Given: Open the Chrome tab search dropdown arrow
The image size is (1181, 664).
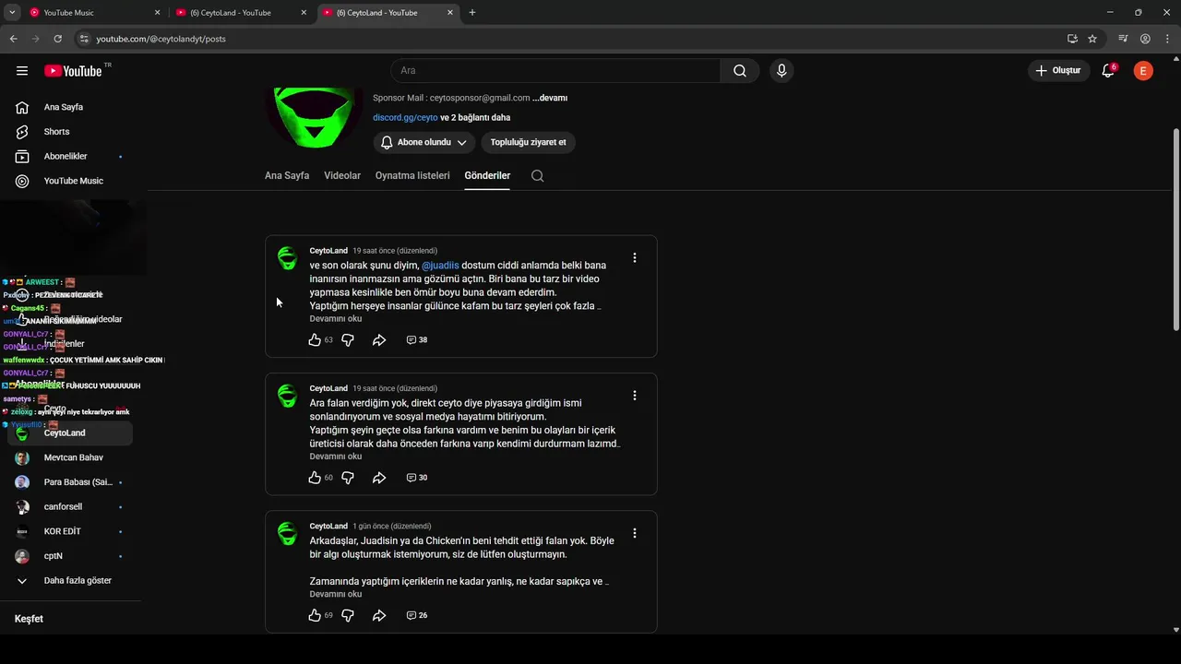Looking at the screenshot, I should click(12, 13).
